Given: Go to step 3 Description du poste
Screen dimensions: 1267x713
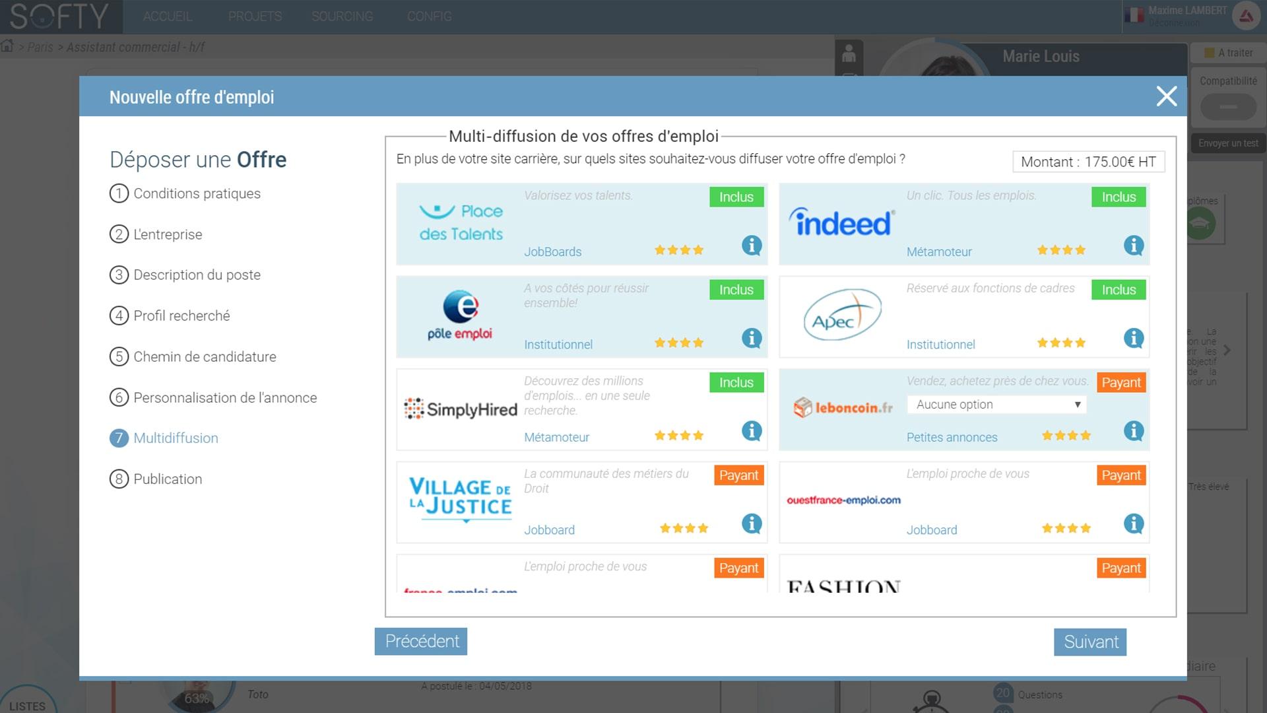Looking at the screenshot, I should [x=185, y=275].
